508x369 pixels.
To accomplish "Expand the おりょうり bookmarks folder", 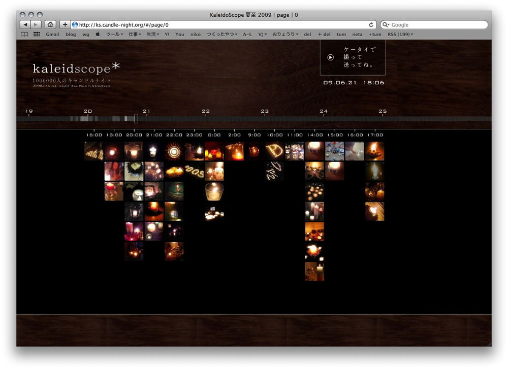I will [285, 35].
